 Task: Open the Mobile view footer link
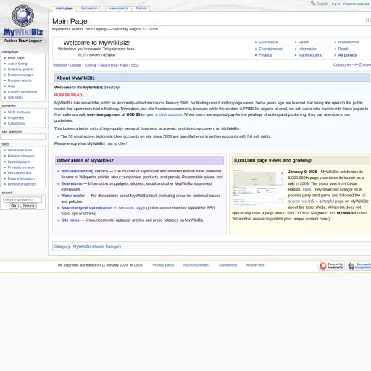point(256,265)
